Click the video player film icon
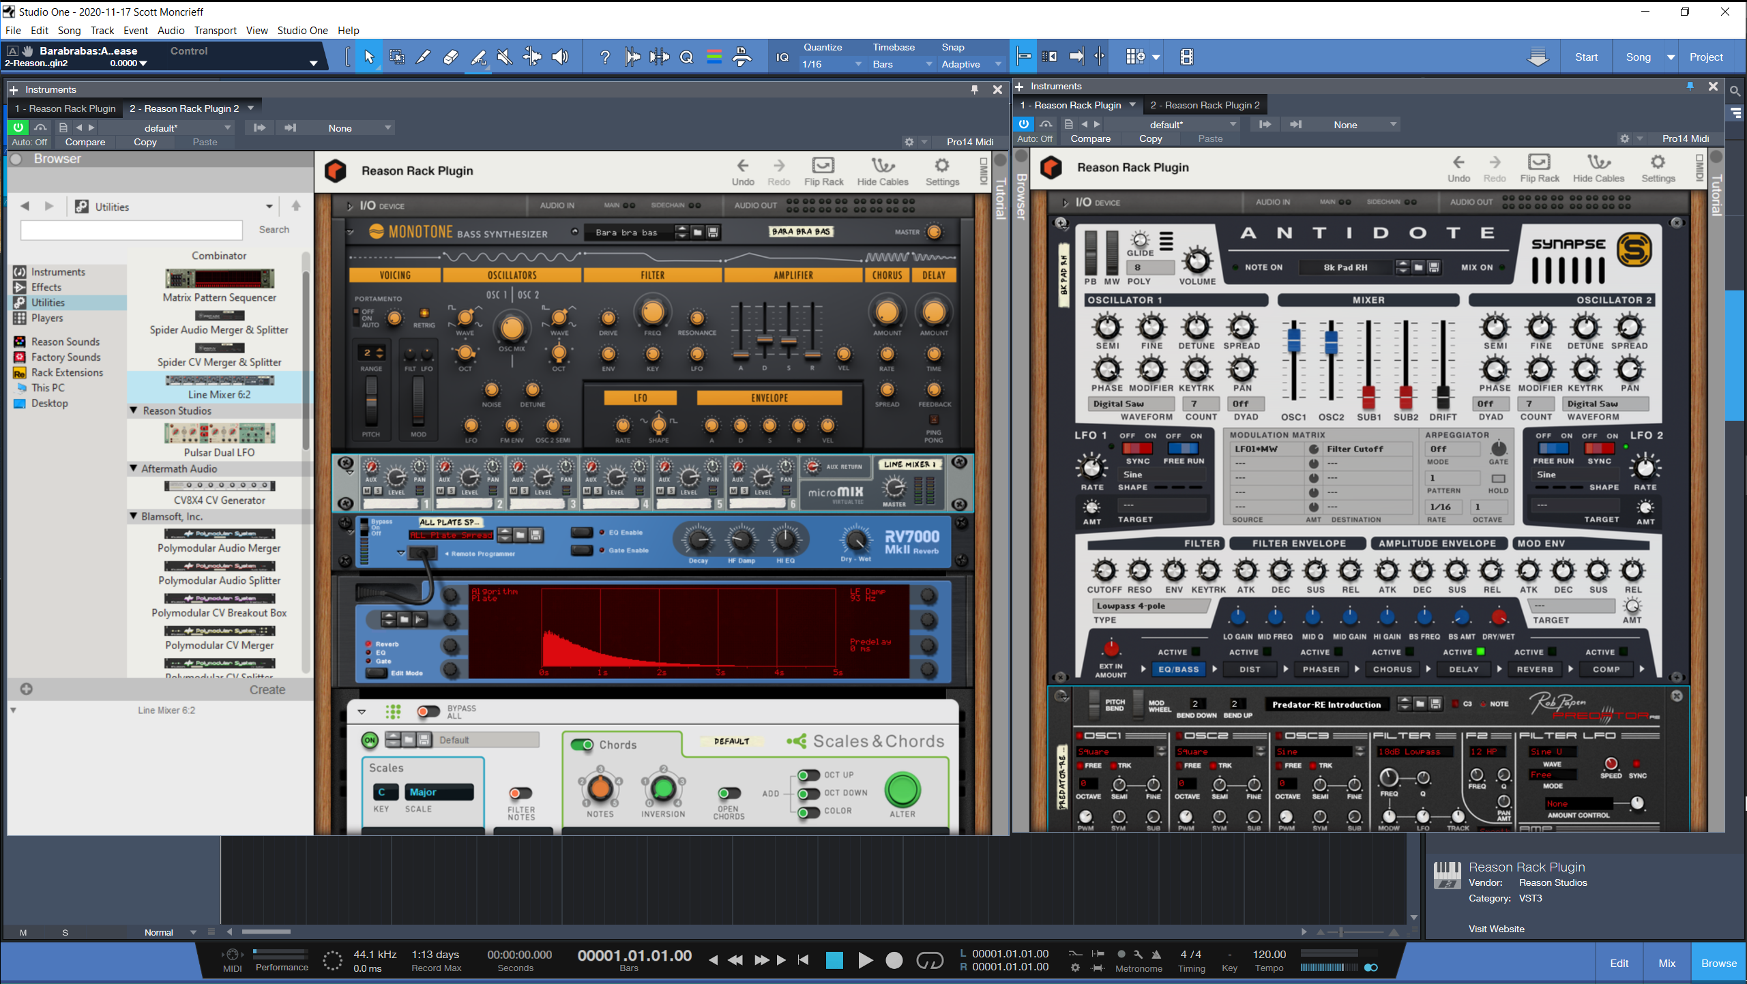 click(1187, 57)
